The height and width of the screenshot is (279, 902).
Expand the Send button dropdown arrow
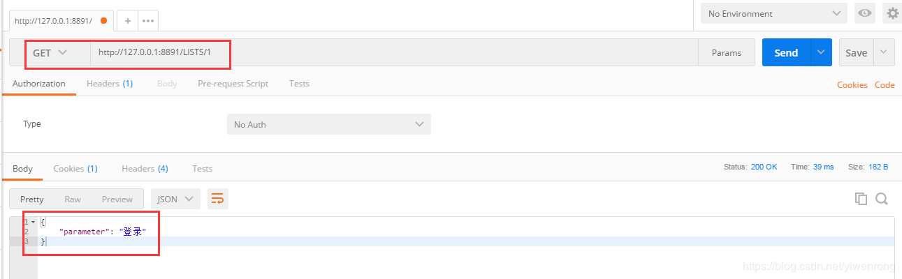point(821,52)
